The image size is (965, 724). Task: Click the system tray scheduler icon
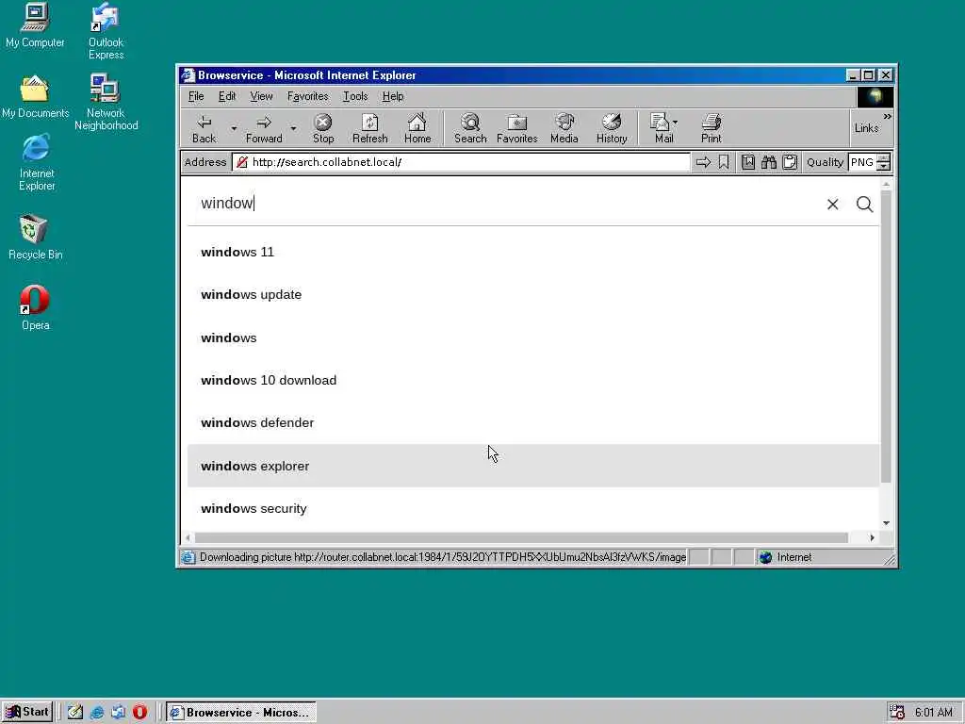point(897,712)
